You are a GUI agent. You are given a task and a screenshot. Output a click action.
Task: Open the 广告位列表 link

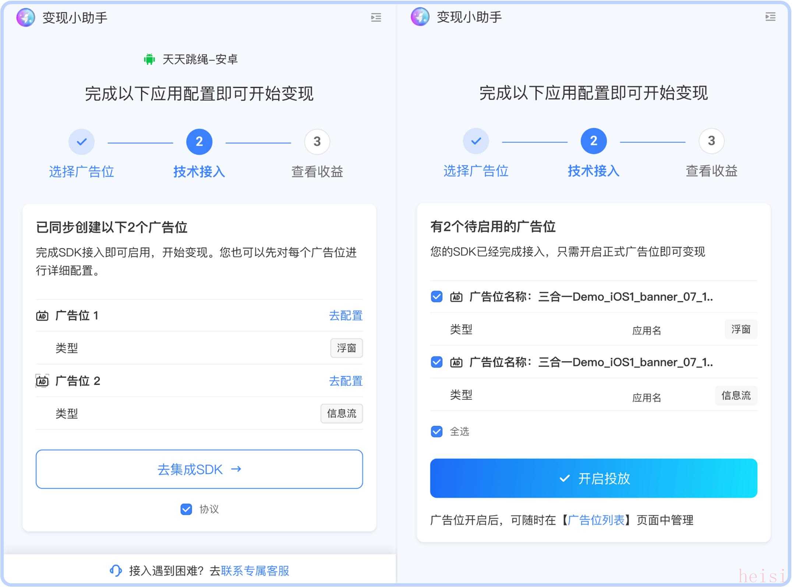point(596,520)
